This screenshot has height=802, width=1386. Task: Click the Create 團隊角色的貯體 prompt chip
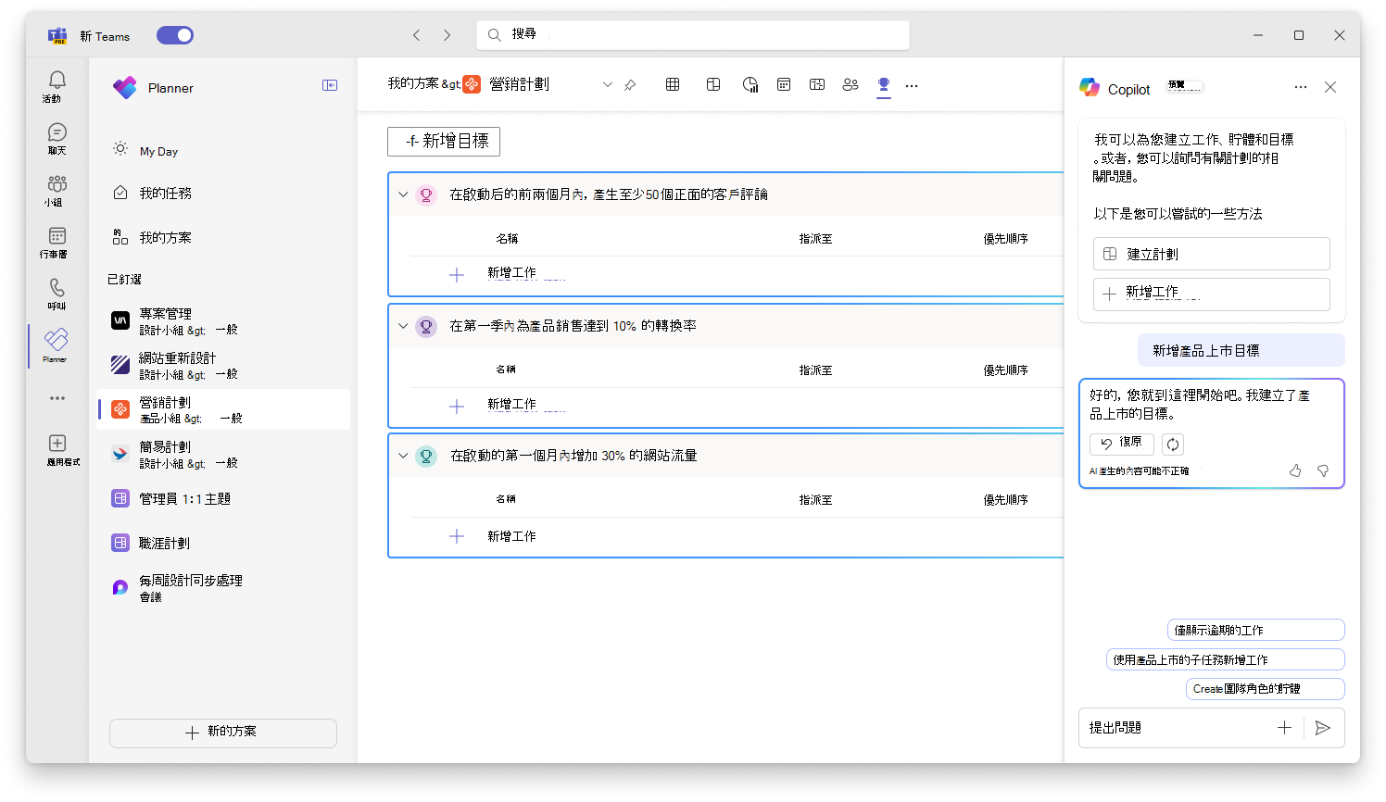coord(1266,689)
